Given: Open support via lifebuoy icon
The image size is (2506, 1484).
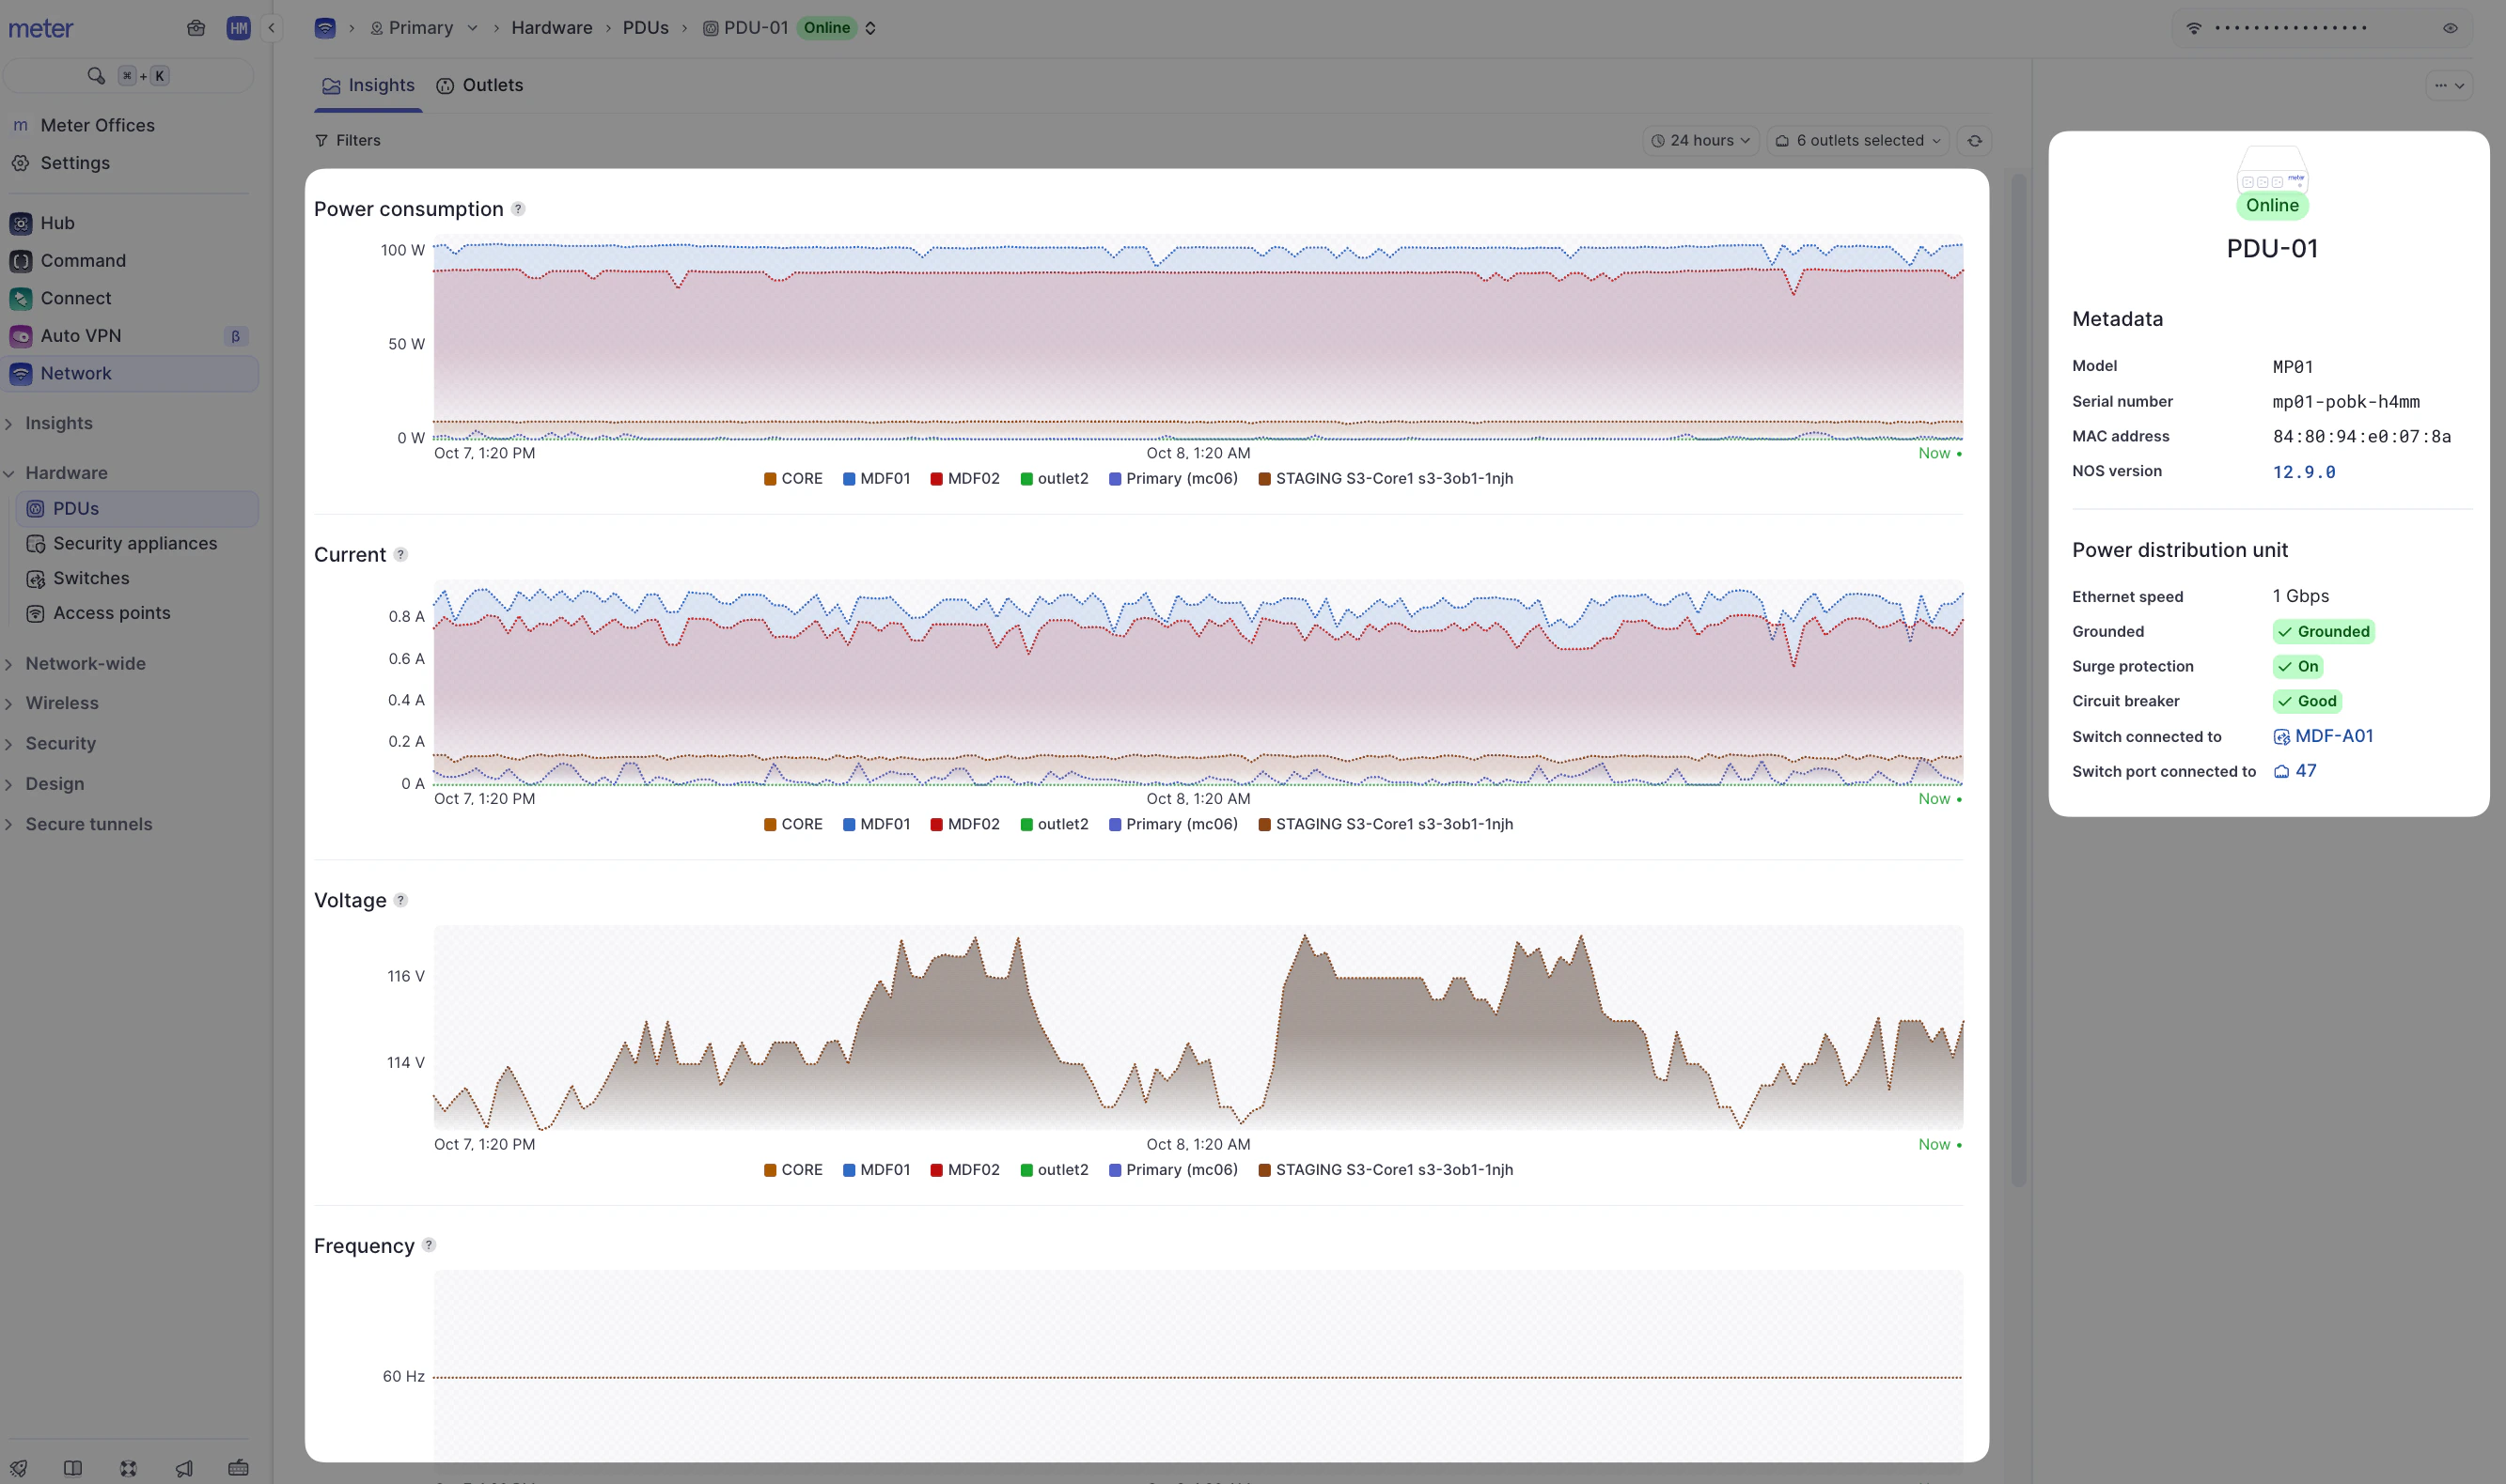Looking at the screenshot, I should pyautogui.click(x=127, y=1468).
